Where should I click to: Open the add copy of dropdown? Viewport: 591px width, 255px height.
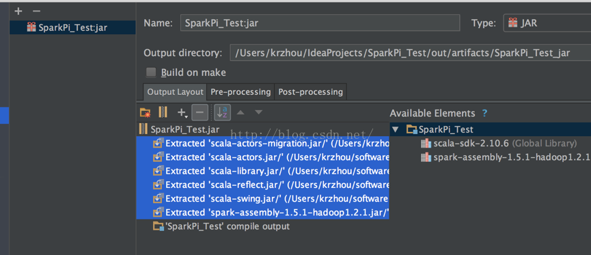tap(182, 112)
